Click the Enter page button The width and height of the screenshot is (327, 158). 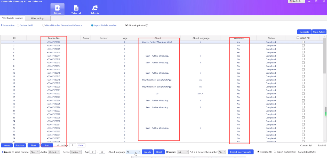81,145
